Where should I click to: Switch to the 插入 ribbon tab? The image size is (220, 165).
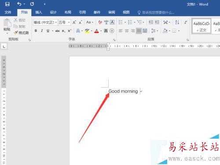[39, 12]
